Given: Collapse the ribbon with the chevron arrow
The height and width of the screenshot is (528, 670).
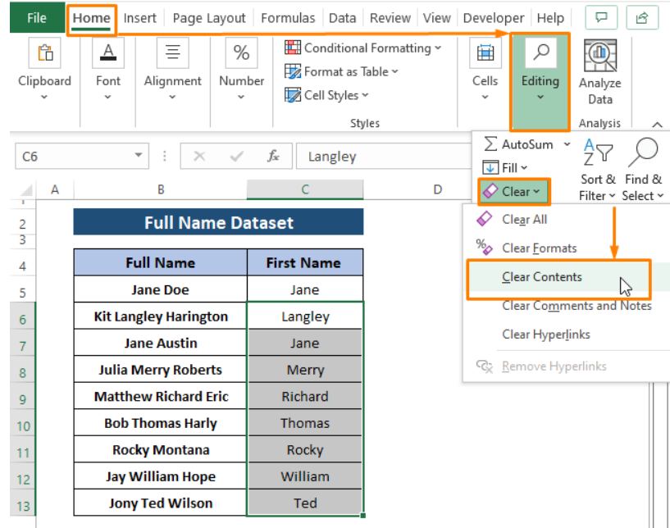Looking at the screenshot, I should point(658,123).
